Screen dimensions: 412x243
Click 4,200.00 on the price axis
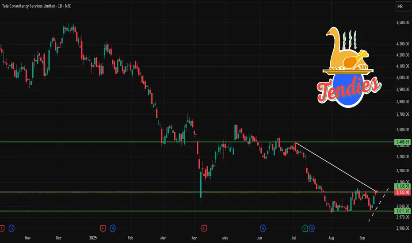tap(403, 55)
